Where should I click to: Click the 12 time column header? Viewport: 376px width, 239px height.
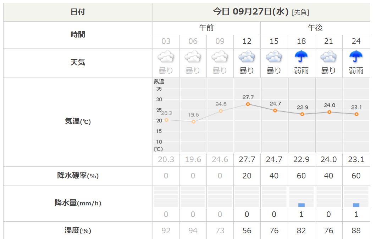(247, 41)
